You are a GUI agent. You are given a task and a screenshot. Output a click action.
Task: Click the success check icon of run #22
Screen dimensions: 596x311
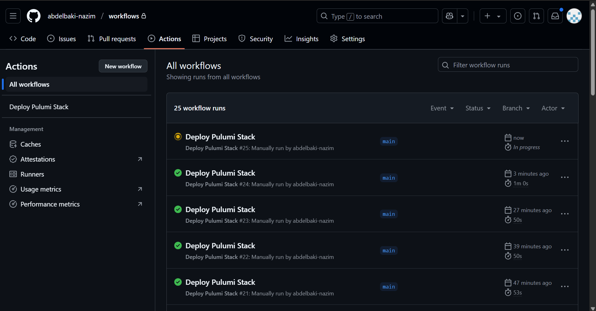[x=178, y=245]
